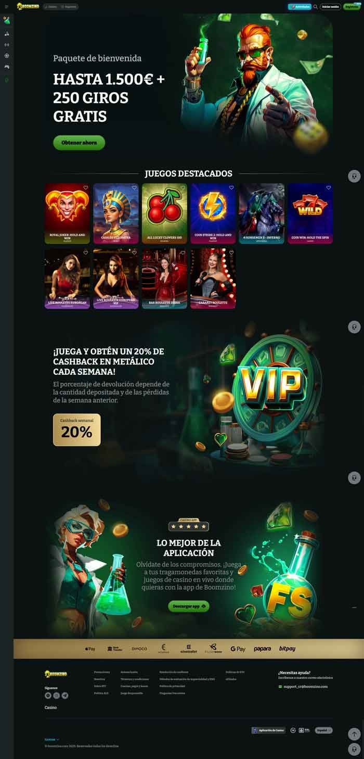Screen dimensions: 364x759
Task: Toggle favorite heart on Coin Win: Hold the Spin
Action: pyautogui.click(x=329, y=187)
